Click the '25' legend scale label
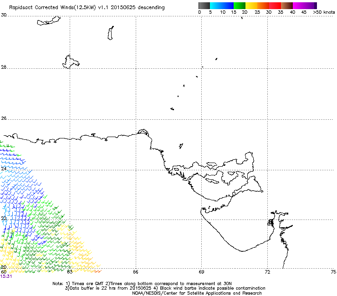 [257, 12]
